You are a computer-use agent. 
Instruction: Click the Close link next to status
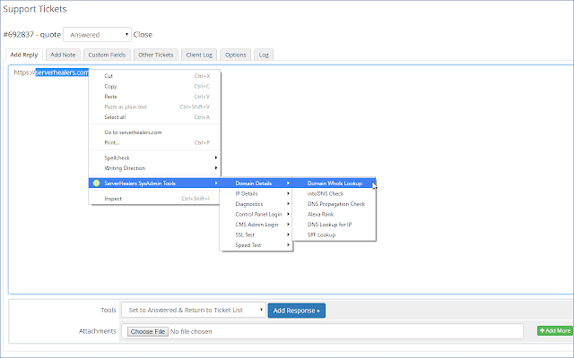tap(143, 35)
